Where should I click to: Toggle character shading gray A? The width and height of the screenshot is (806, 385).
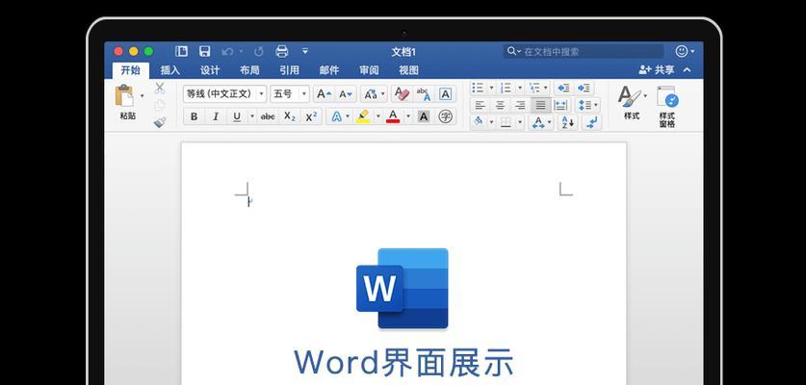pos(423,116)
